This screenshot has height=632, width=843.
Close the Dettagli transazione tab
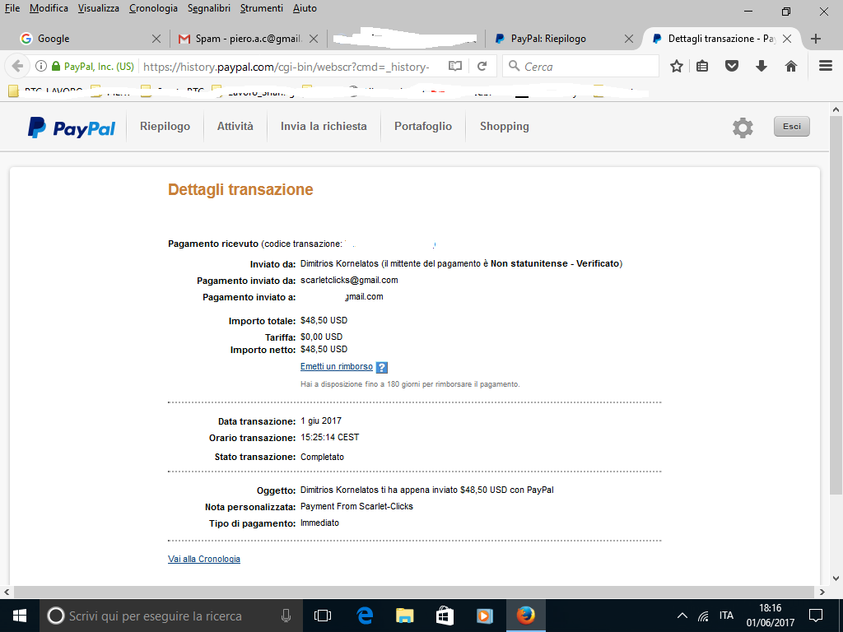[786, 39]
